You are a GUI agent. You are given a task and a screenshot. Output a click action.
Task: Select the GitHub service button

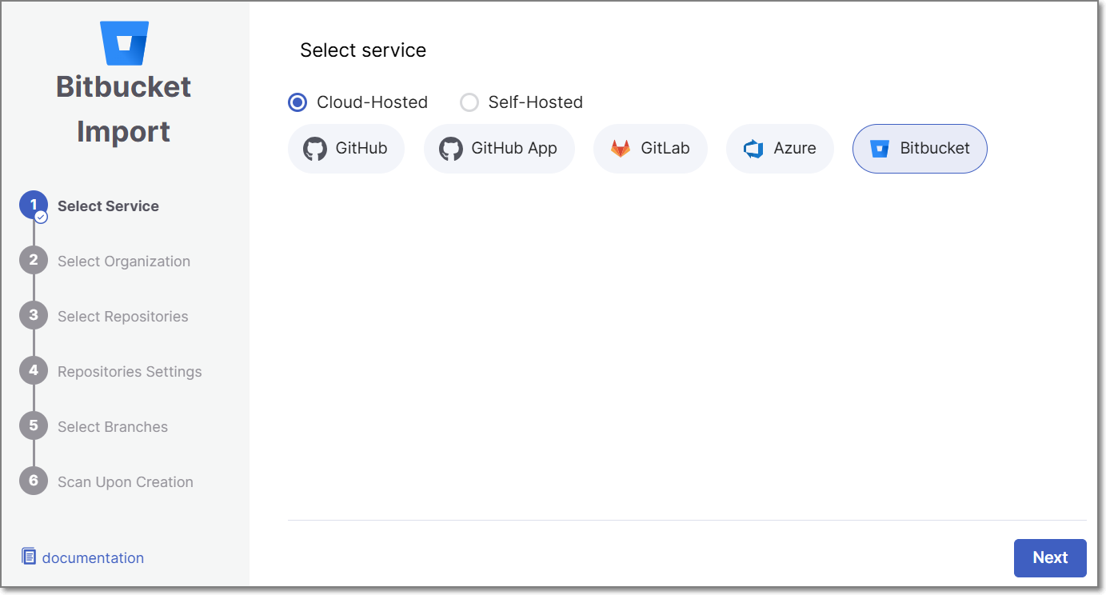(x=345, y=149)
